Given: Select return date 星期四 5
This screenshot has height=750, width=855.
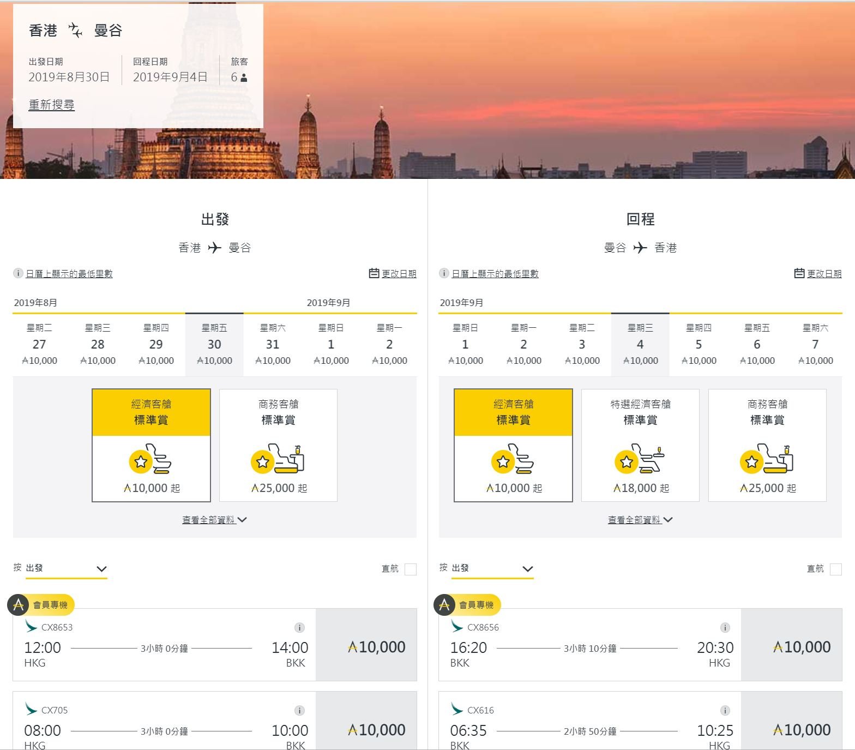Looking at the screenshot, I should [x=699, y=345].
